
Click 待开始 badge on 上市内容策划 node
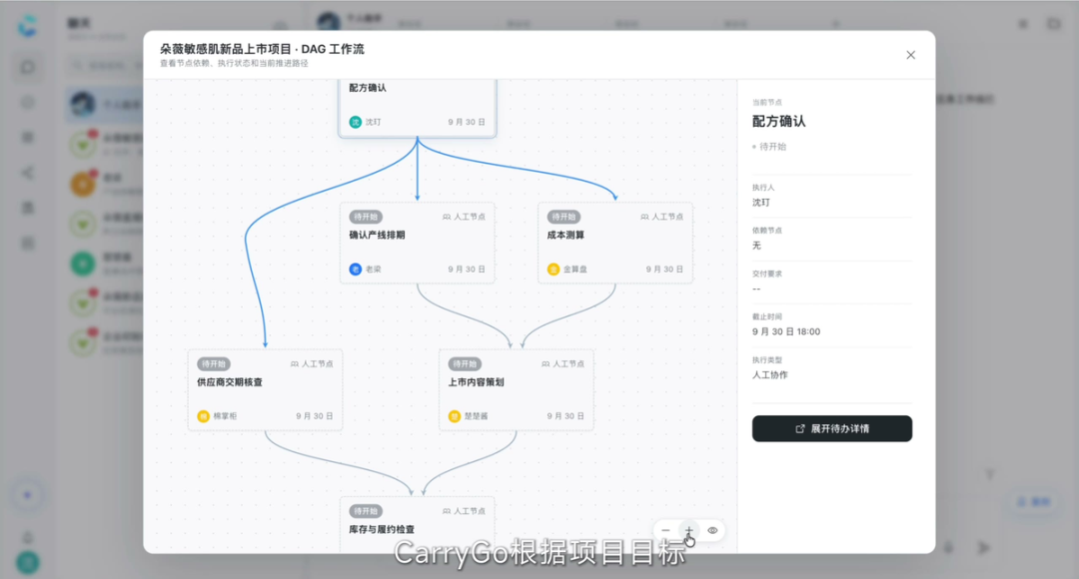[x=465, y=363]
